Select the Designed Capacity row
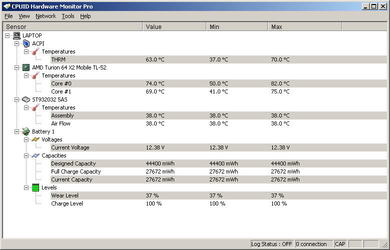The image size is (390, 250). click(x=219, y=163)
